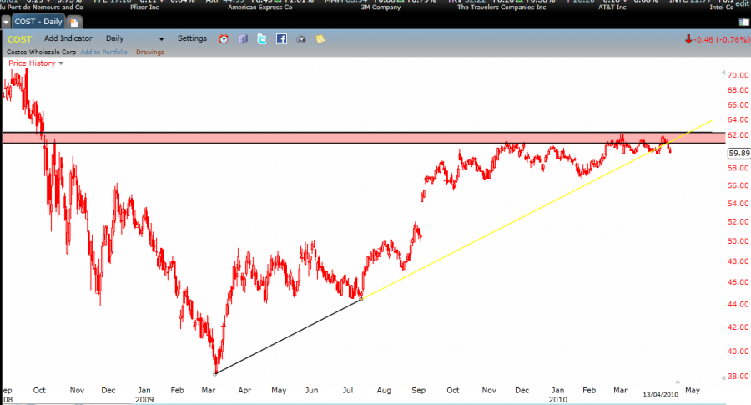This screenshot has width=751, height=405.
Task: Share chart via the Twitter icon
Action: [x=261, y=38]
